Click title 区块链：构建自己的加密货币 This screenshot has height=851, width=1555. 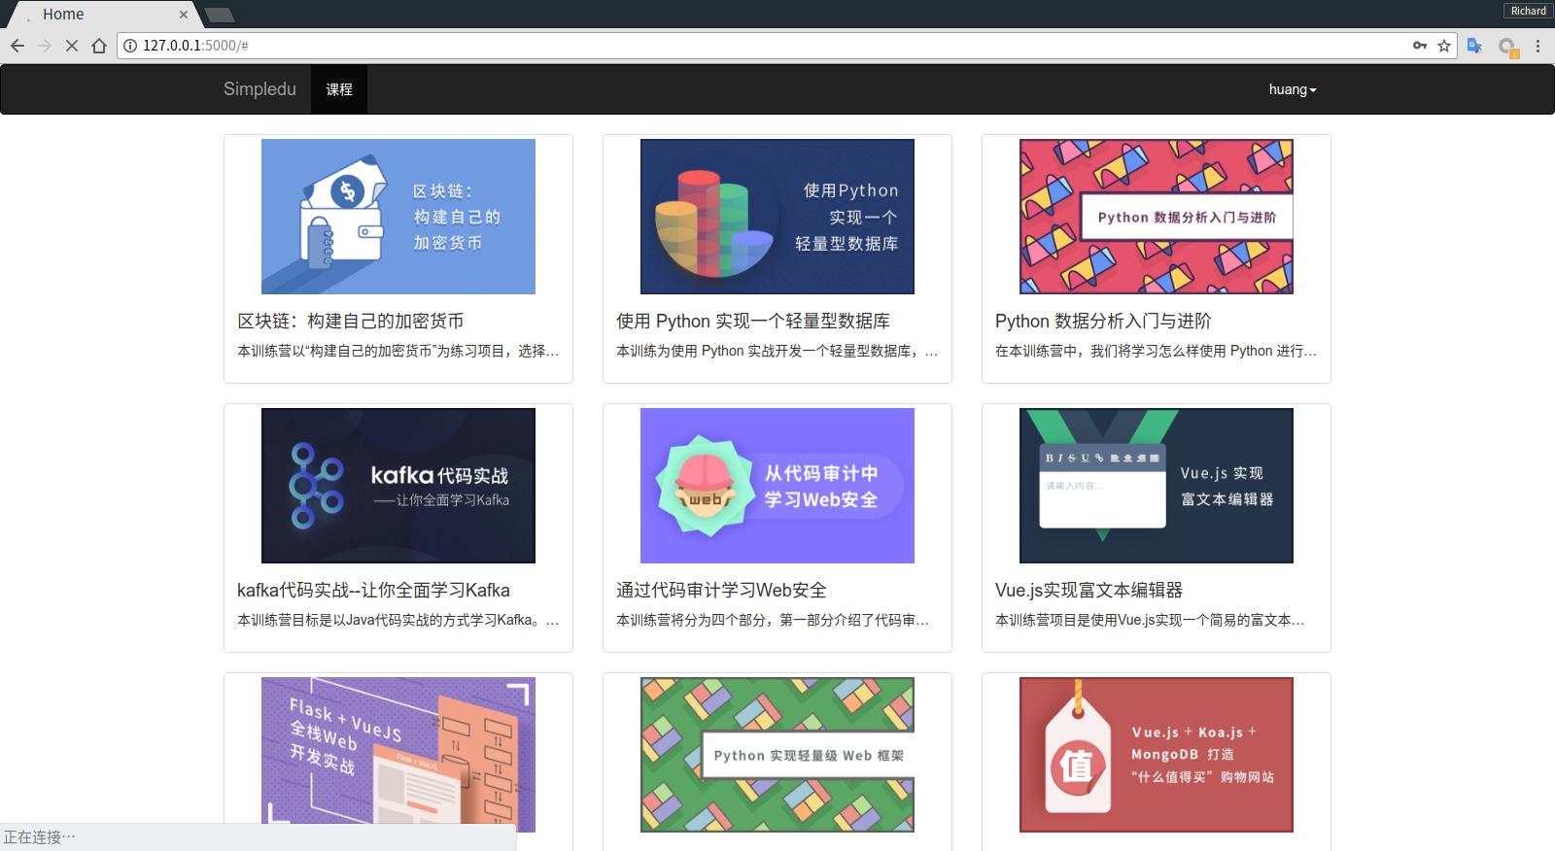[x=351, y=321]
